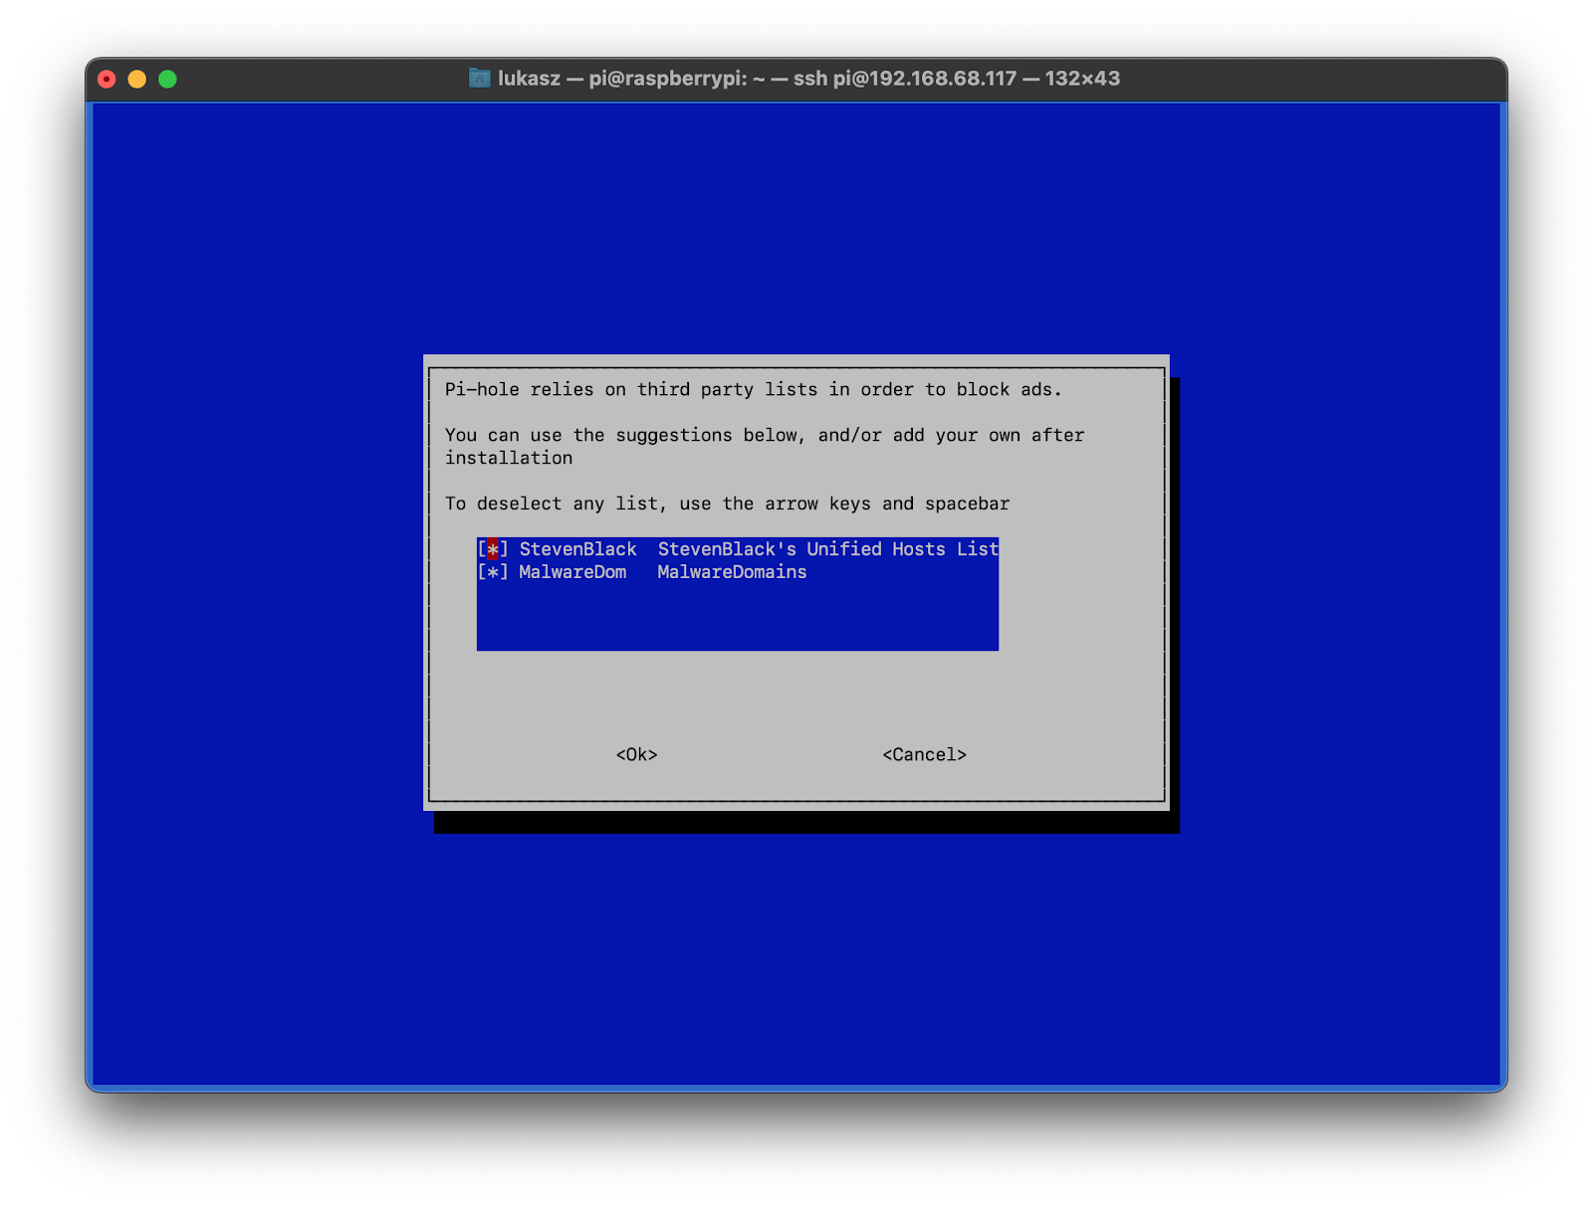Click 'To deselect any list' instruction line

[727, 503]
